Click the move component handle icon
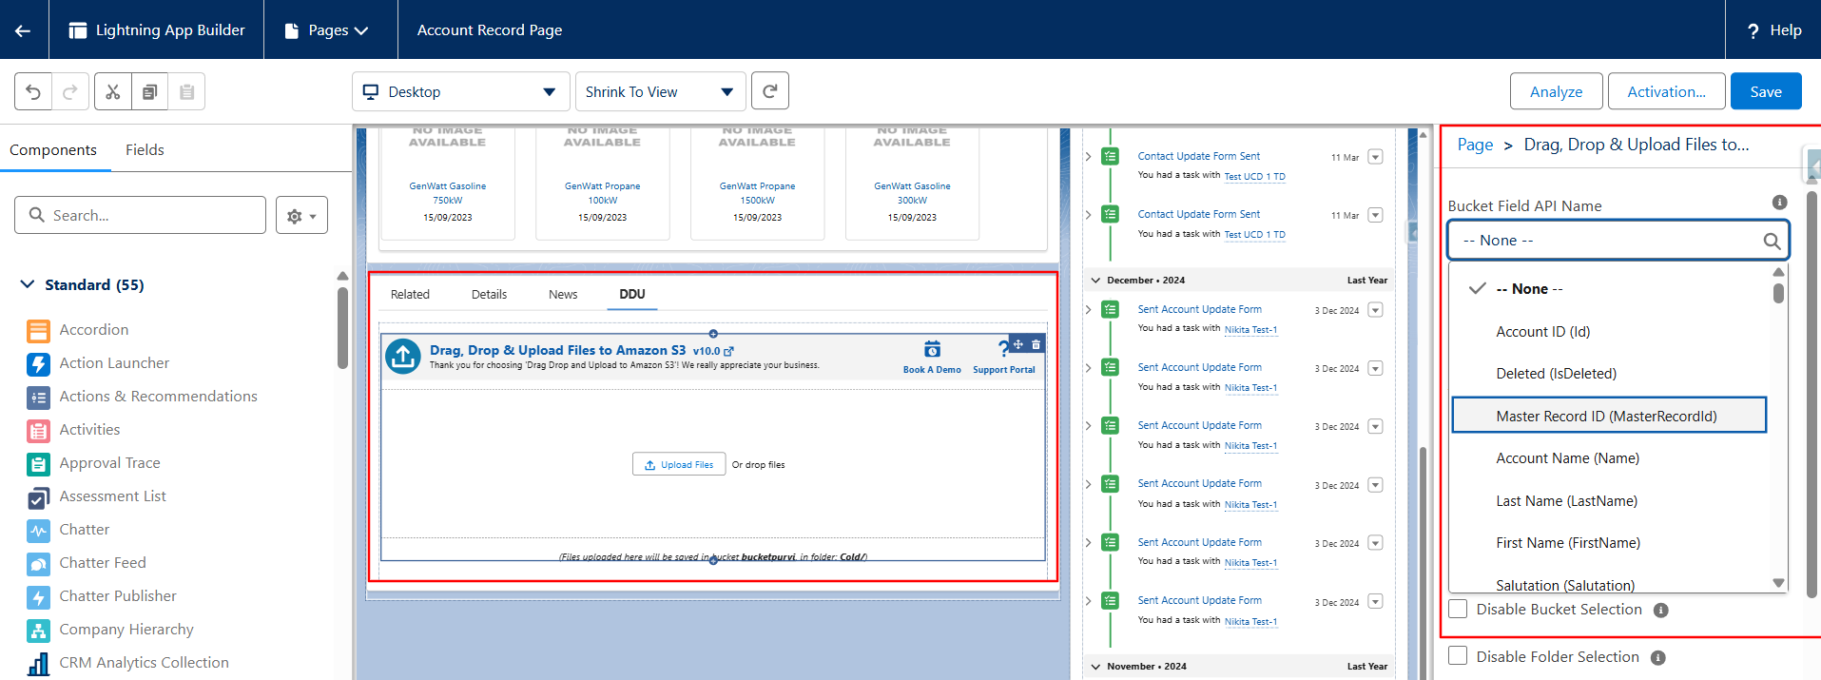Image resolution: width=1821 pixels, height=680 pixels. (x=1018, y=344)
